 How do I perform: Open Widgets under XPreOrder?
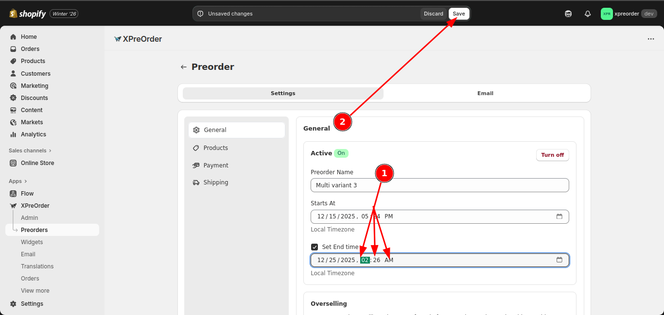click(32, 242)
